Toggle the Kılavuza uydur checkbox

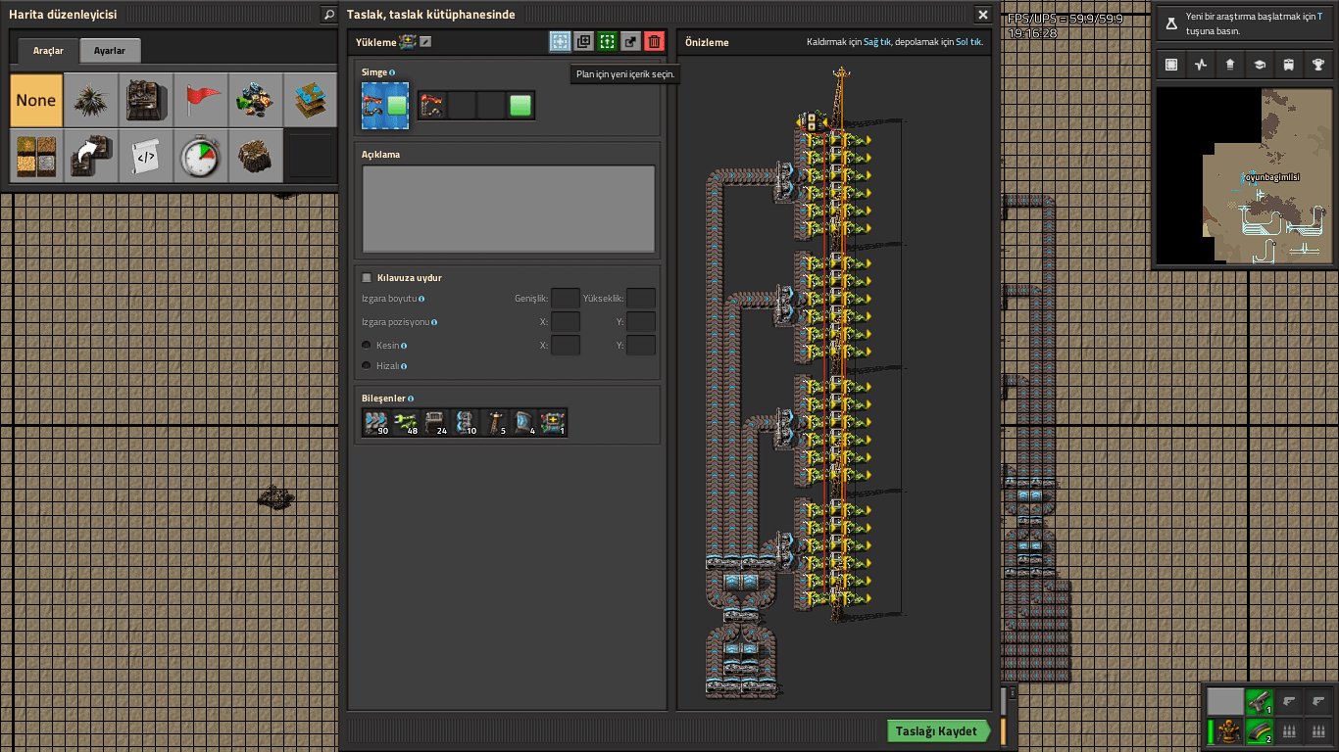367,278
